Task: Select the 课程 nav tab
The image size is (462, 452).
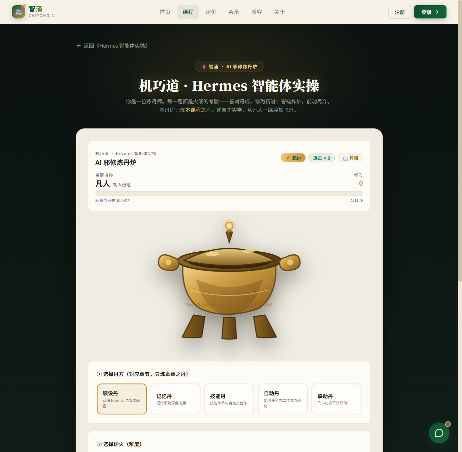Action: tap(188, 12)
